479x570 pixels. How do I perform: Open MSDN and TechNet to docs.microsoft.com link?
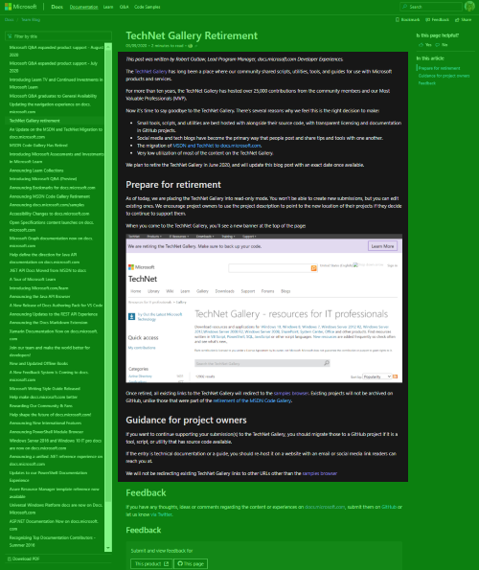217,146
